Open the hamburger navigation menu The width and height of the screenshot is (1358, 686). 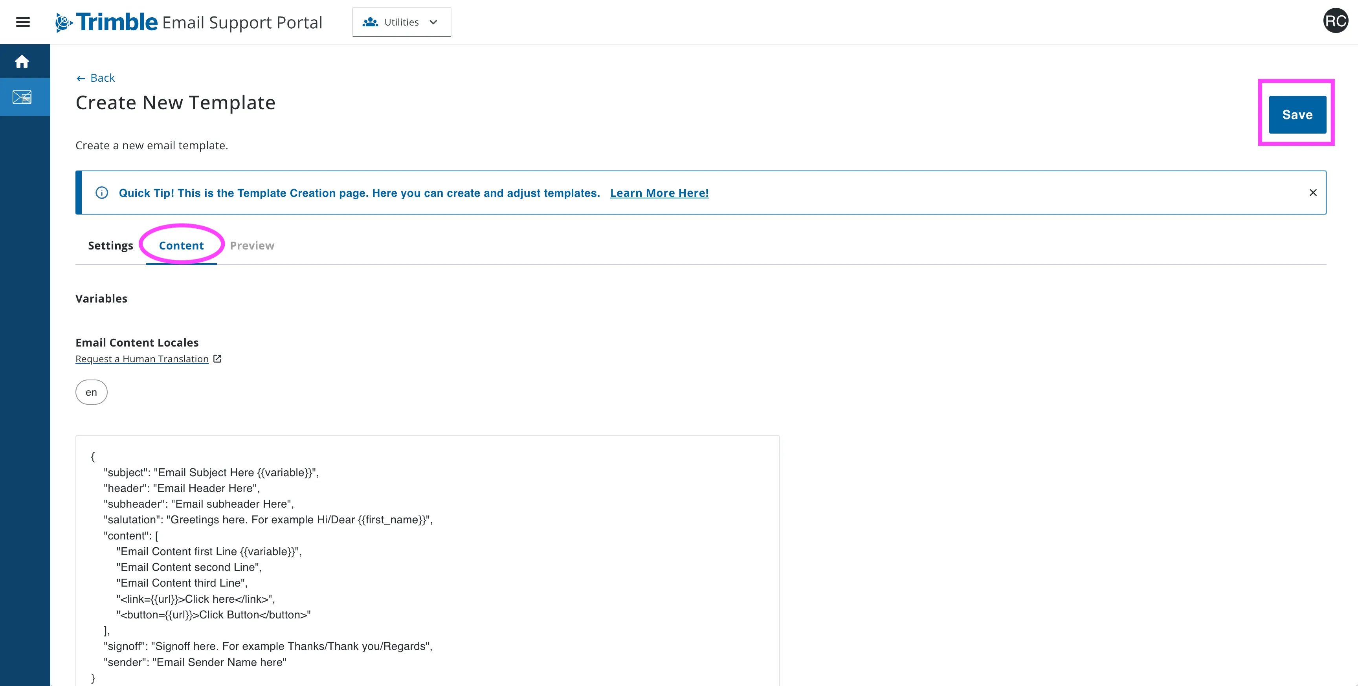pos(23,22)
